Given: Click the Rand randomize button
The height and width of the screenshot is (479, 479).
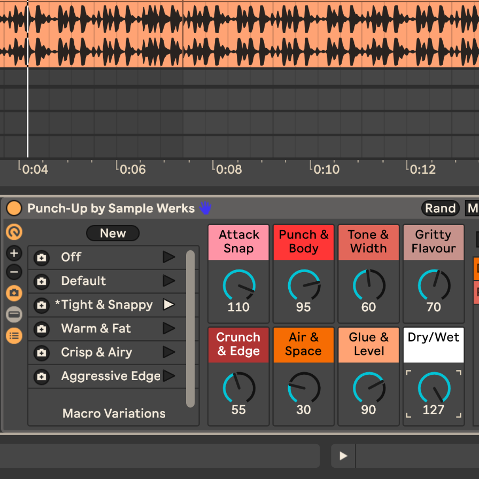Looking at the screenshot, I should (x=440, y=208).
